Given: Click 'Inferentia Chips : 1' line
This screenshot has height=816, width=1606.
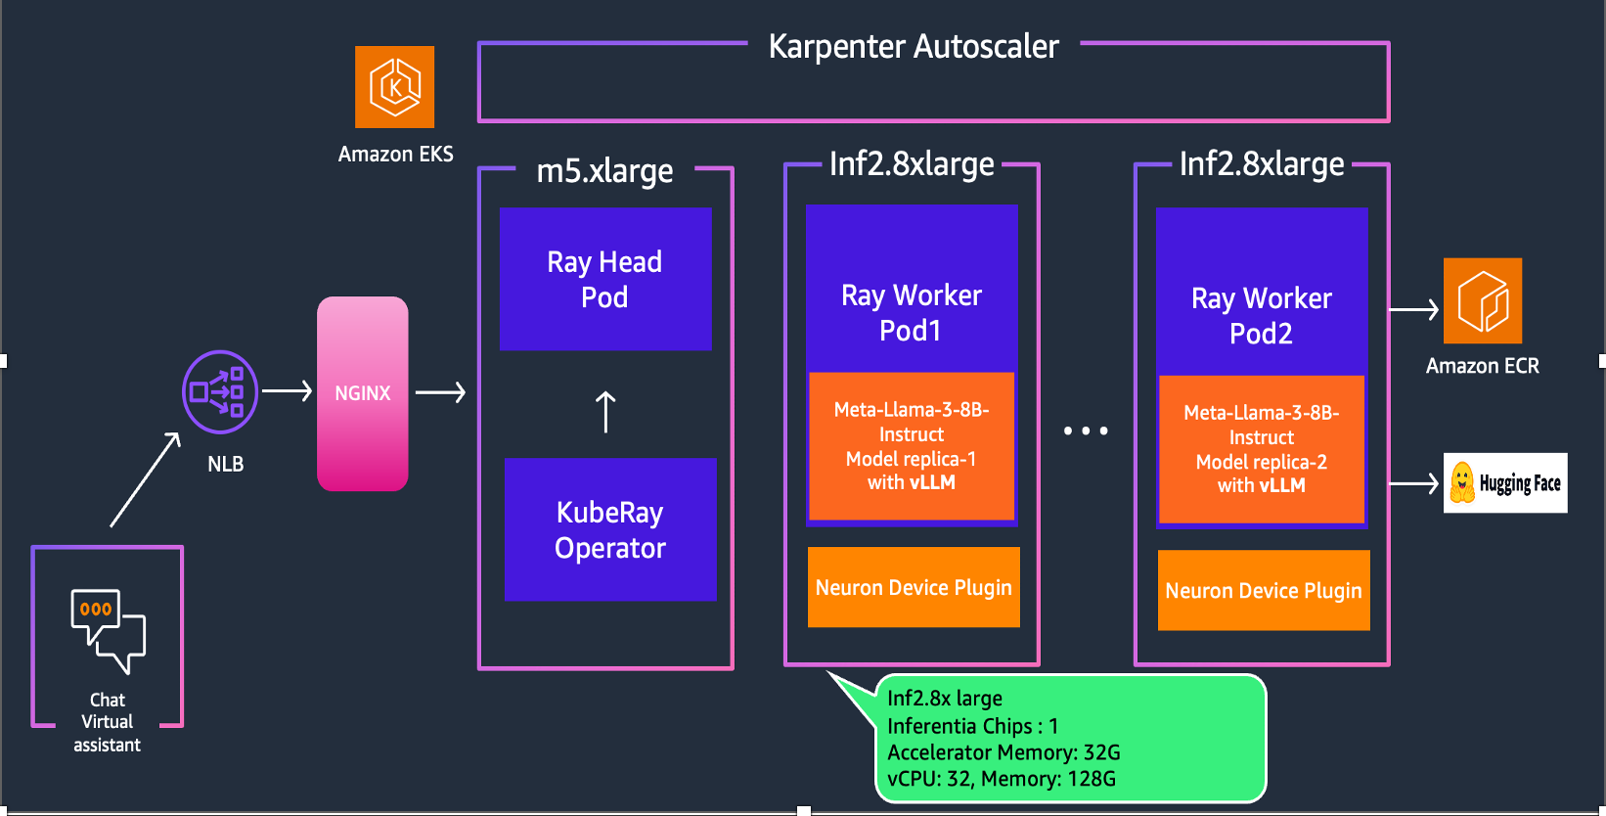Looking at the screenshot, I should pos(973,726).
